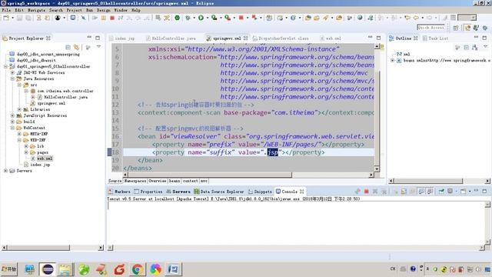Click the Link with Editor icon in Project Explorer
This screenshot has height=277, width=492.
point(76,47)
